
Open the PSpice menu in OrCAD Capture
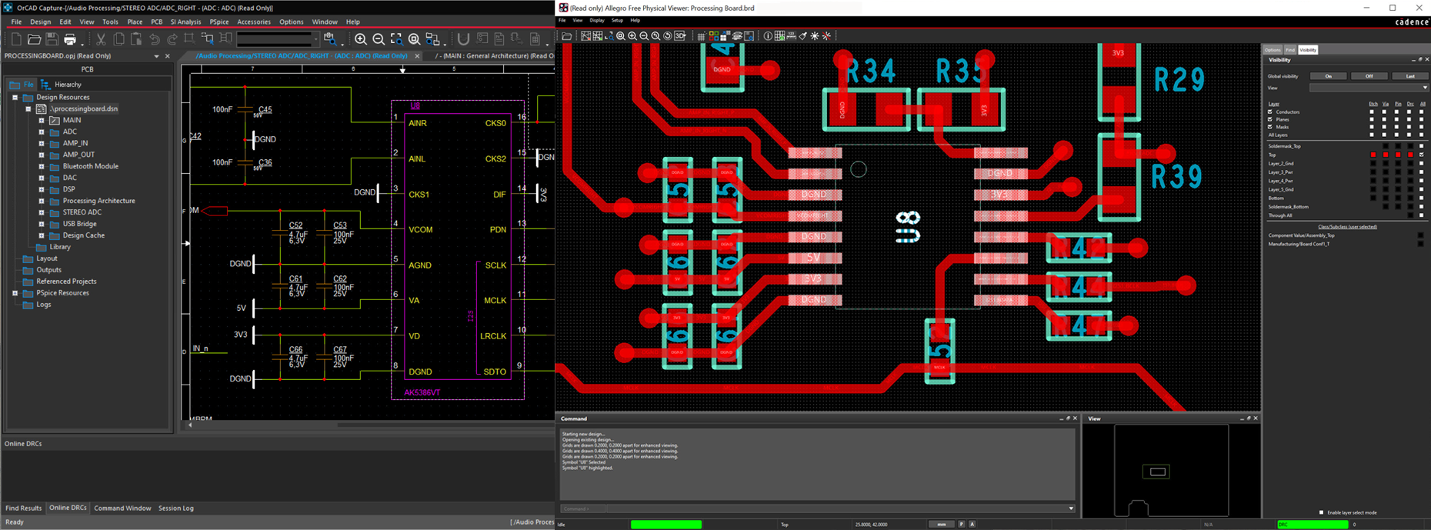pos(219,22)
